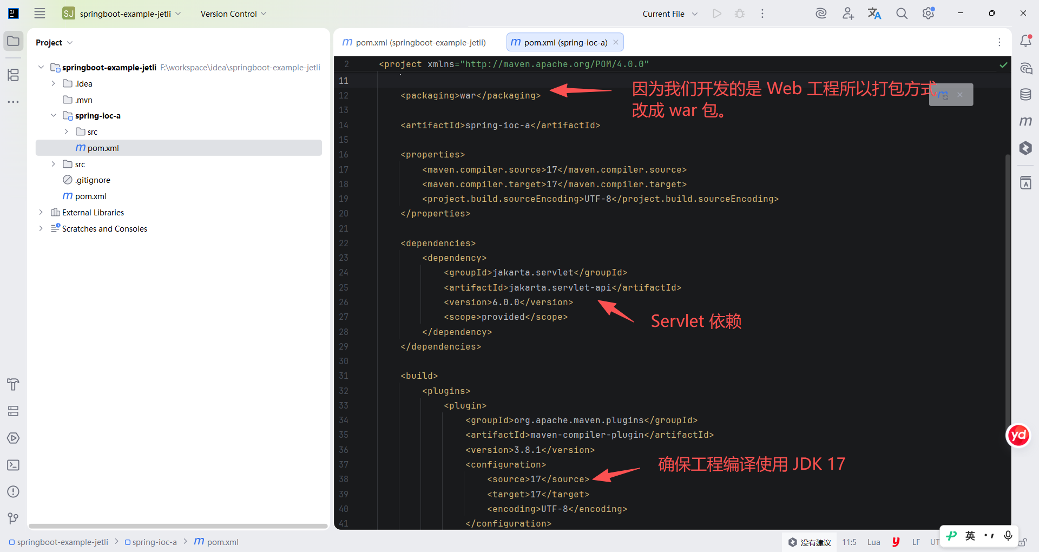Open the Version Control dropdown
The width and height of the screenshot is (1039, 552).
233,14
